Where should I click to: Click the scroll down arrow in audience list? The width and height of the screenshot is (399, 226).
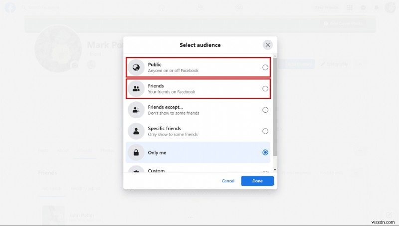point(275,170)
